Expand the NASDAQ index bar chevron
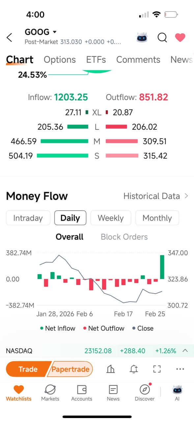Screen dimensions: 194x422 coord(185,351)
